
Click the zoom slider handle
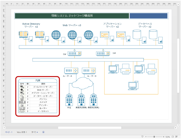pyautogui.click(x=154, y=137)
